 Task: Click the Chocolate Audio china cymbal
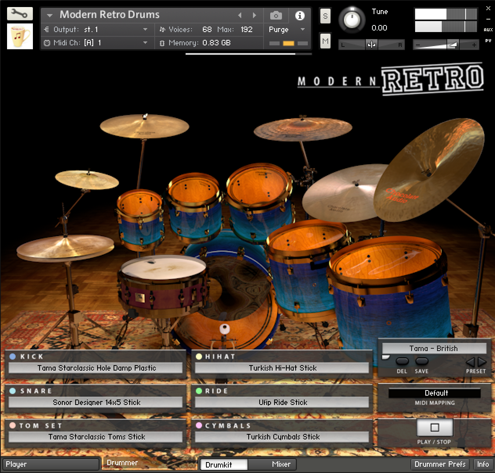click(429, 170)
